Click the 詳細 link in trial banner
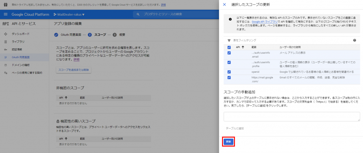The image size is (363, 153). click(163, 5)
